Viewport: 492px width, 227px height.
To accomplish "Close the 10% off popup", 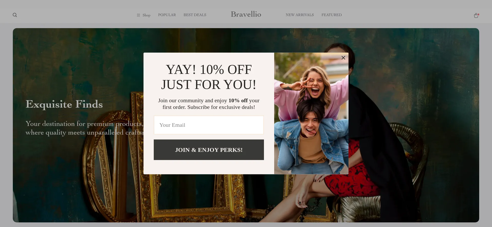I will point(343,58).
